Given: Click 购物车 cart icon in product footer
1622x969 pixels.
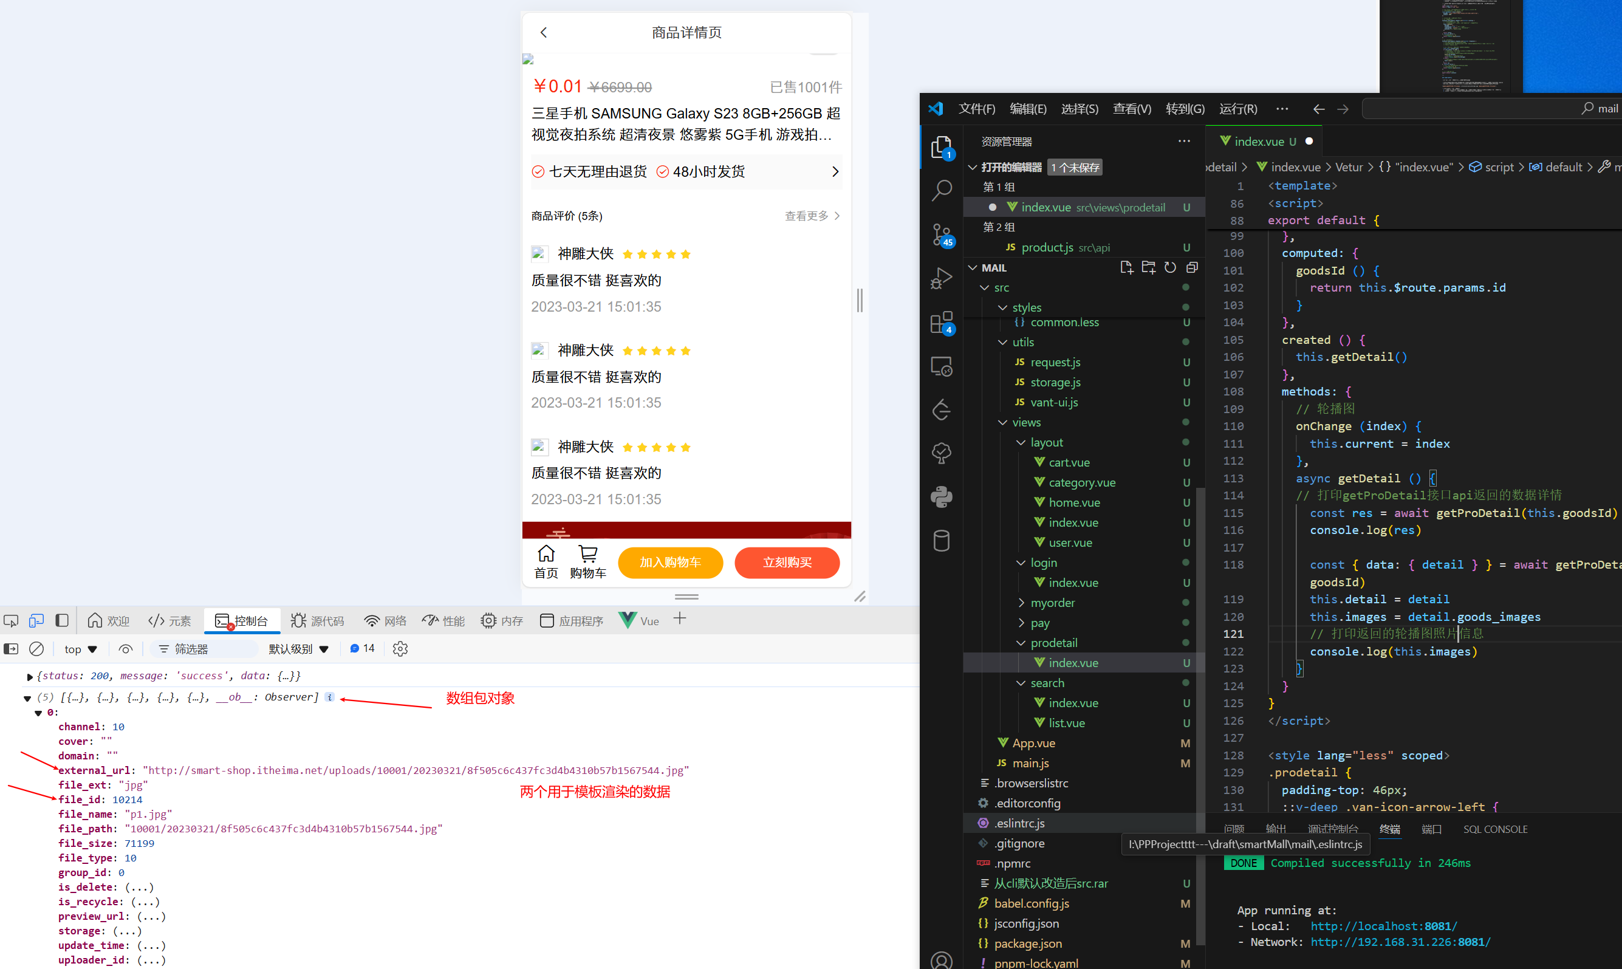Looking at the screenshot, I should (x=587, y=562).
